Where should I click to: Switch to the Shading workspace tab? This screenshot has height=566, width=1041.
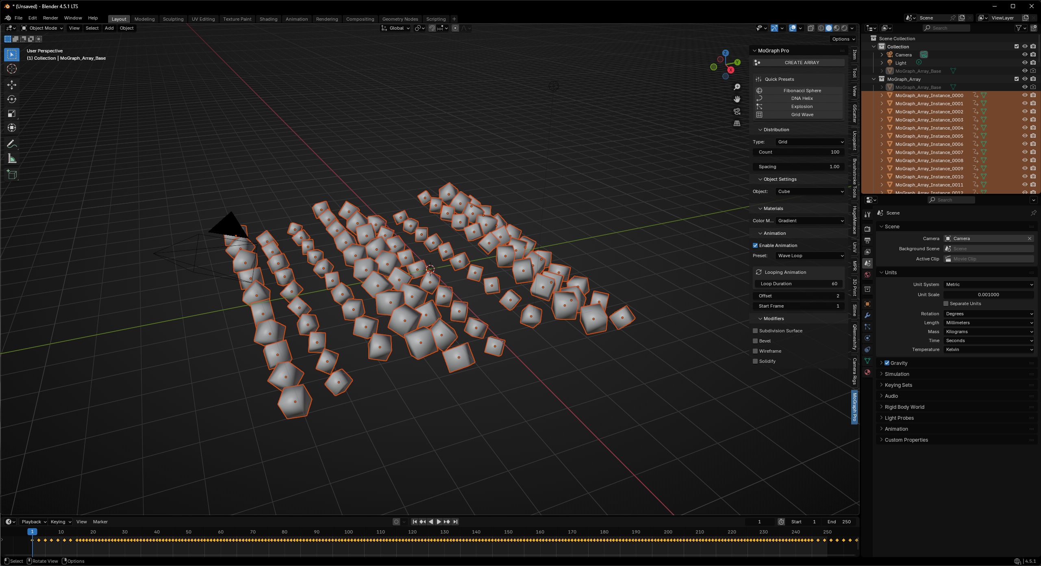pos(268,19)
